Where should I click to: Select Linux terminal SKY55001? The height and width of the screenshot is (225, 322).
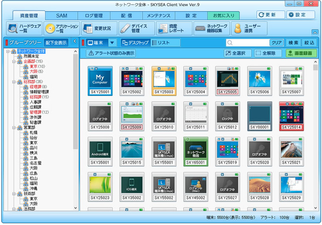point(164,151)
